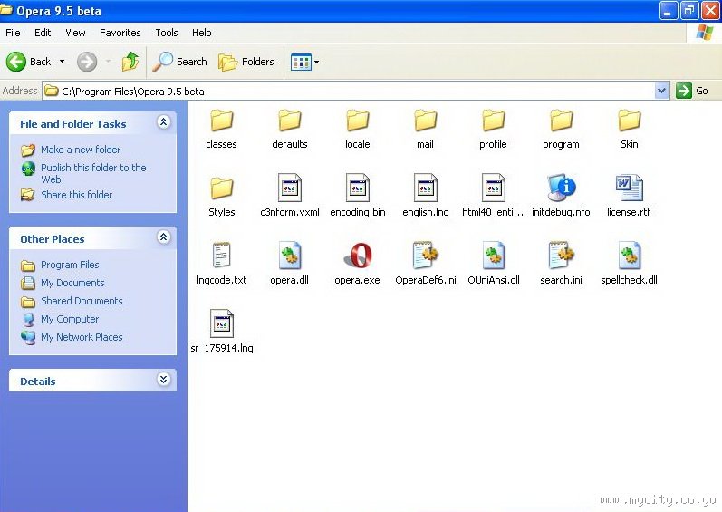The width and height of the screenshot is (722, 512).
Task: Open the Forward history dropdown arrow
Action: click(x=108, y=62)
